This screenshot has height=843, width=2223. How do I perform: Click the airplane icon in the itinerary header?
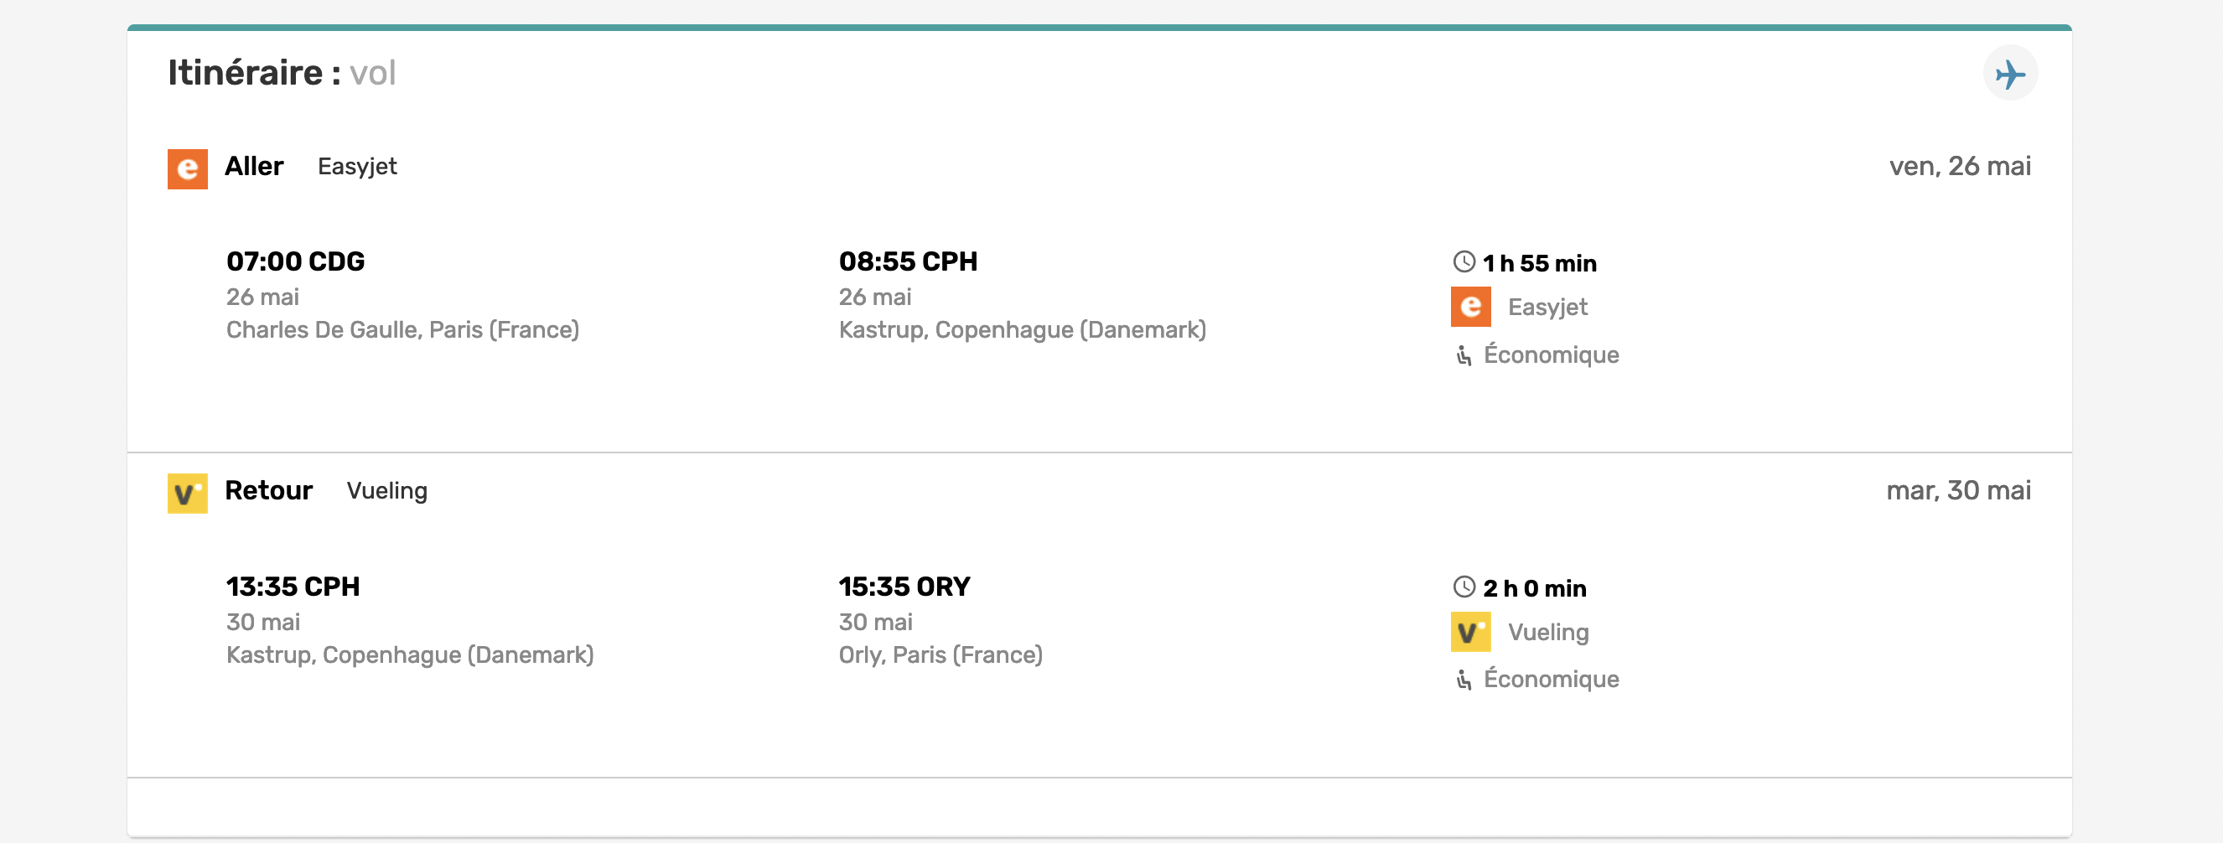coord(2010,74)
